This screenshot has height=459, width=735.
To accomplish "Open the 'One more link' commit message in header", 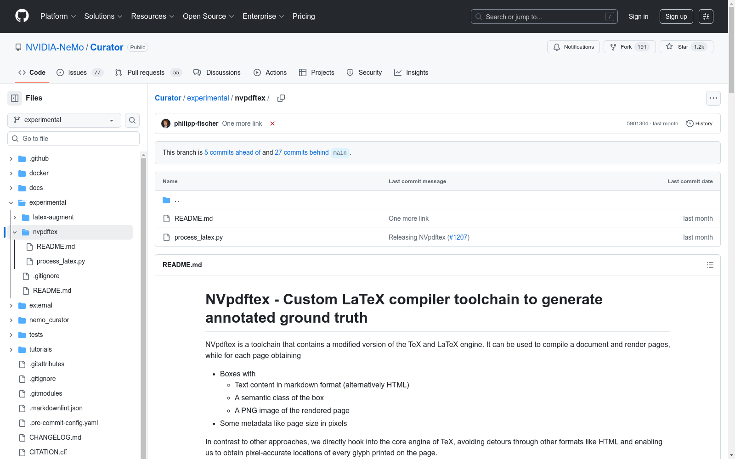I will point(242,123).
